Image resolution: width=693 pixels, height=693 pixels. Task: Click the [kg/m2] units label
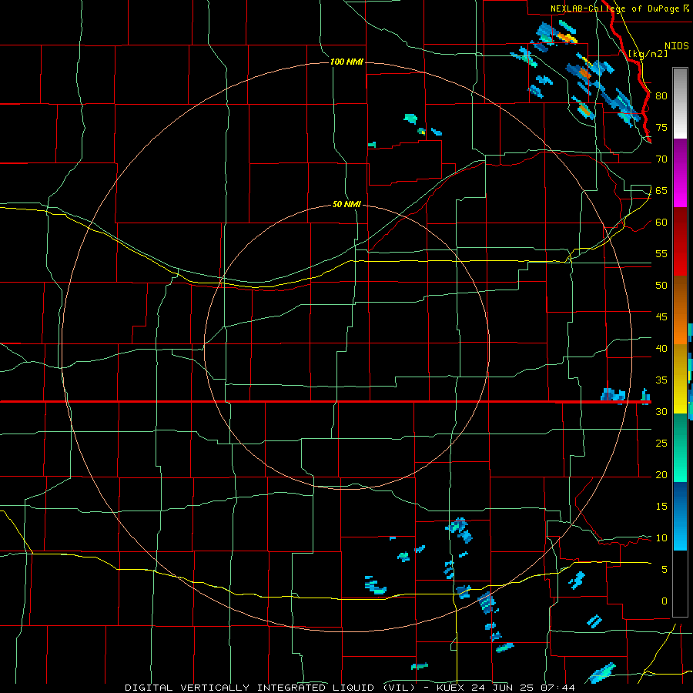648,53
